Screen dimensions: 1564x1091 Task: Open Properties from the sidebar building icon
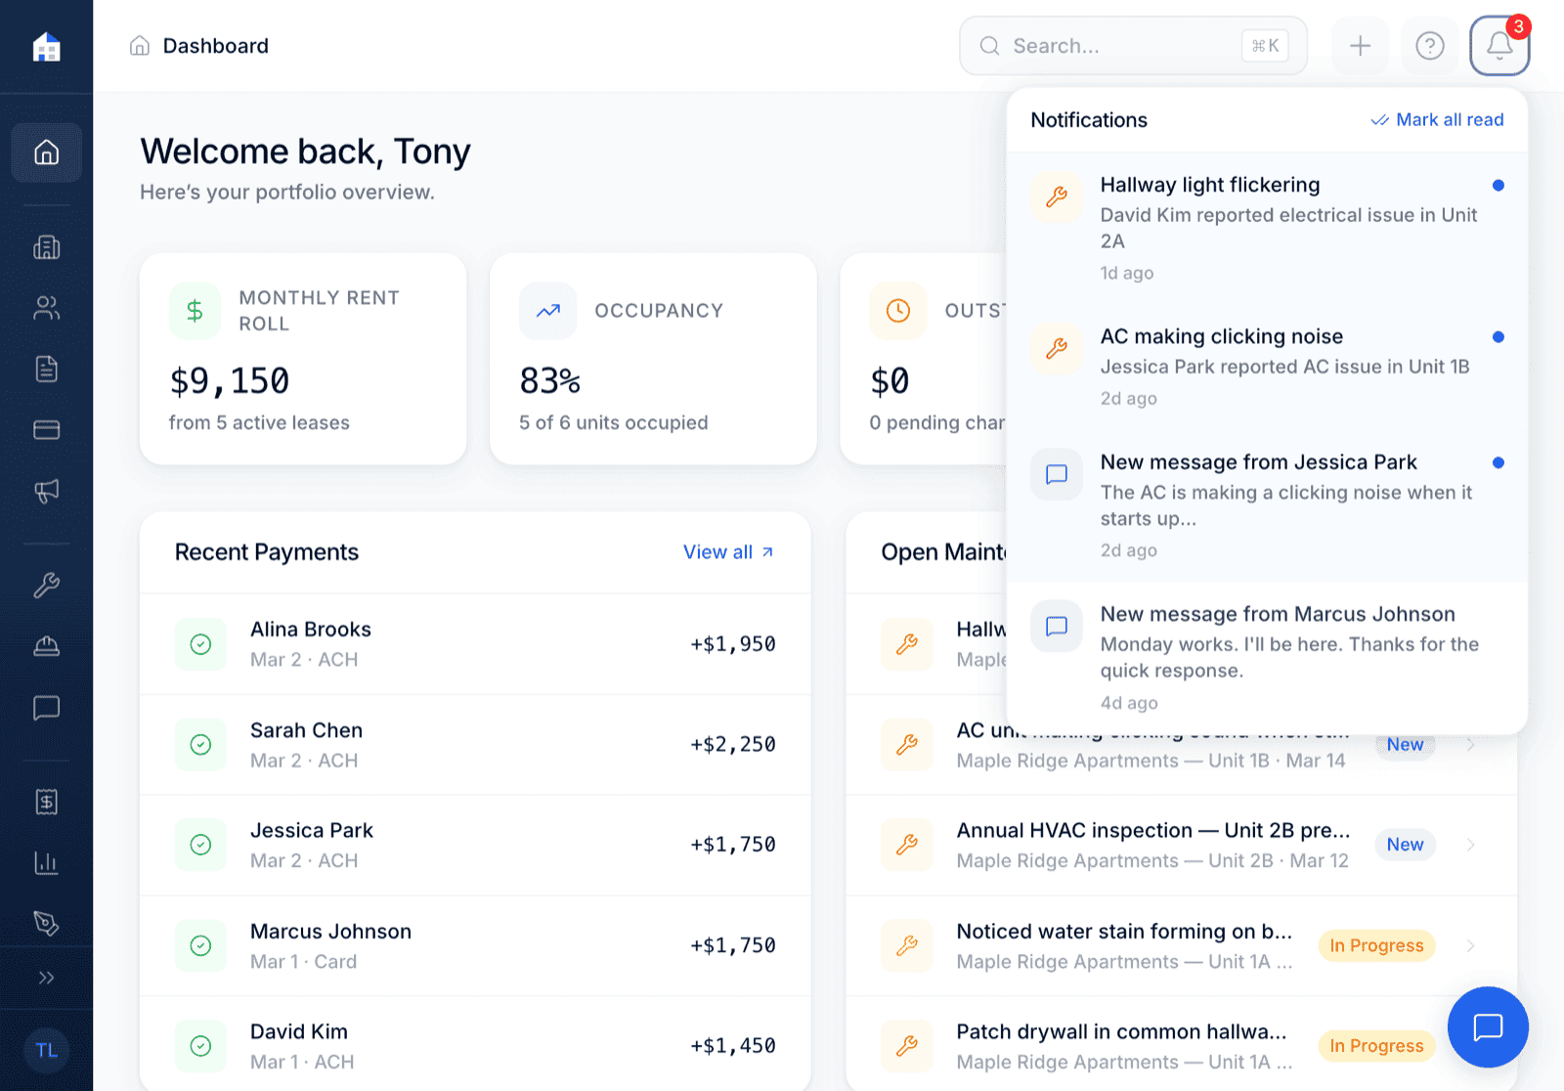(x=46, y=247)
